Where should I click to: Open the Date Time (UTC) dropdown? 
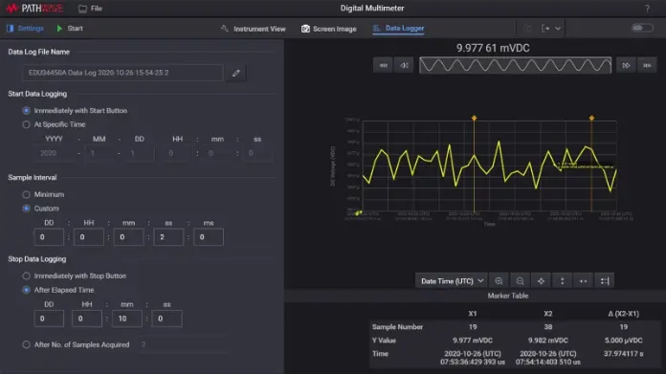click(x=452, y=281)
